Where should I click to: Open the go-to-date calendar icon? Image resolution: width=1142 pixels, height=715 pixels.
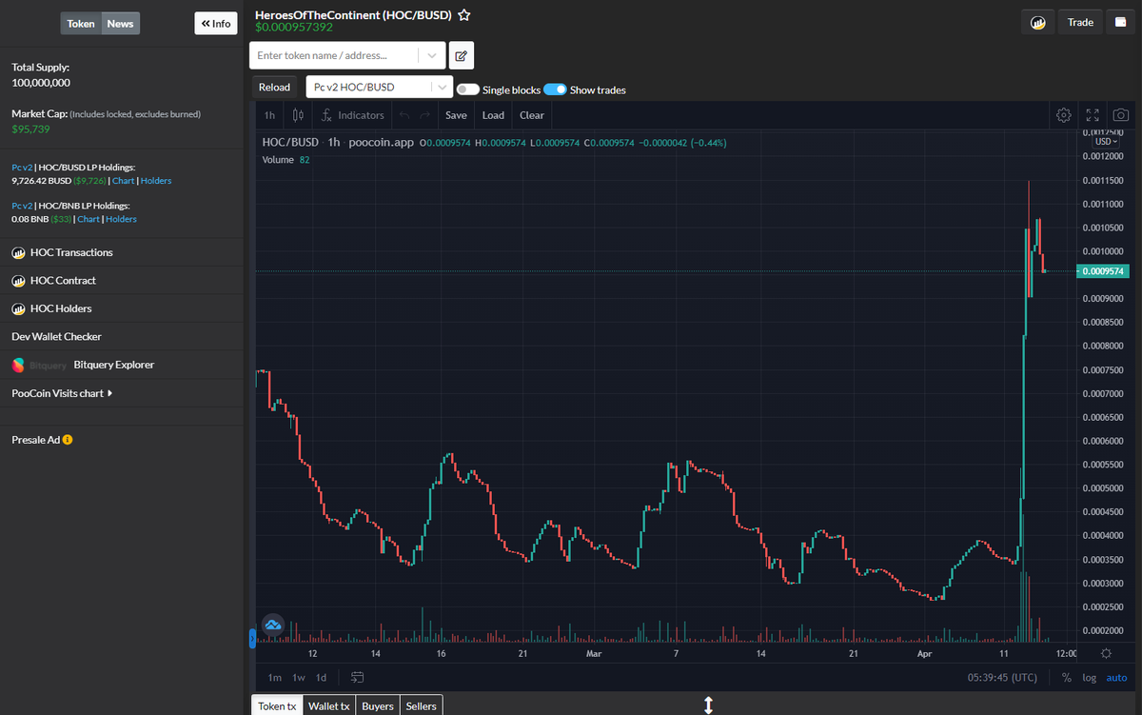358,678
